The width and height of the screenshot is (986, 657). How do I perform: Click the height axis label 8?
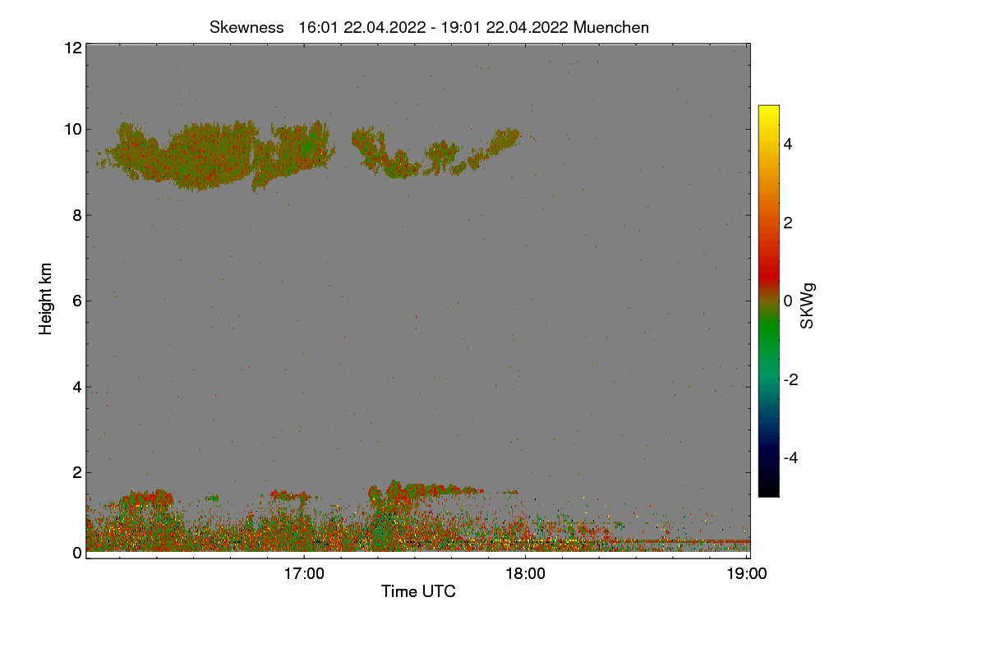77,215
